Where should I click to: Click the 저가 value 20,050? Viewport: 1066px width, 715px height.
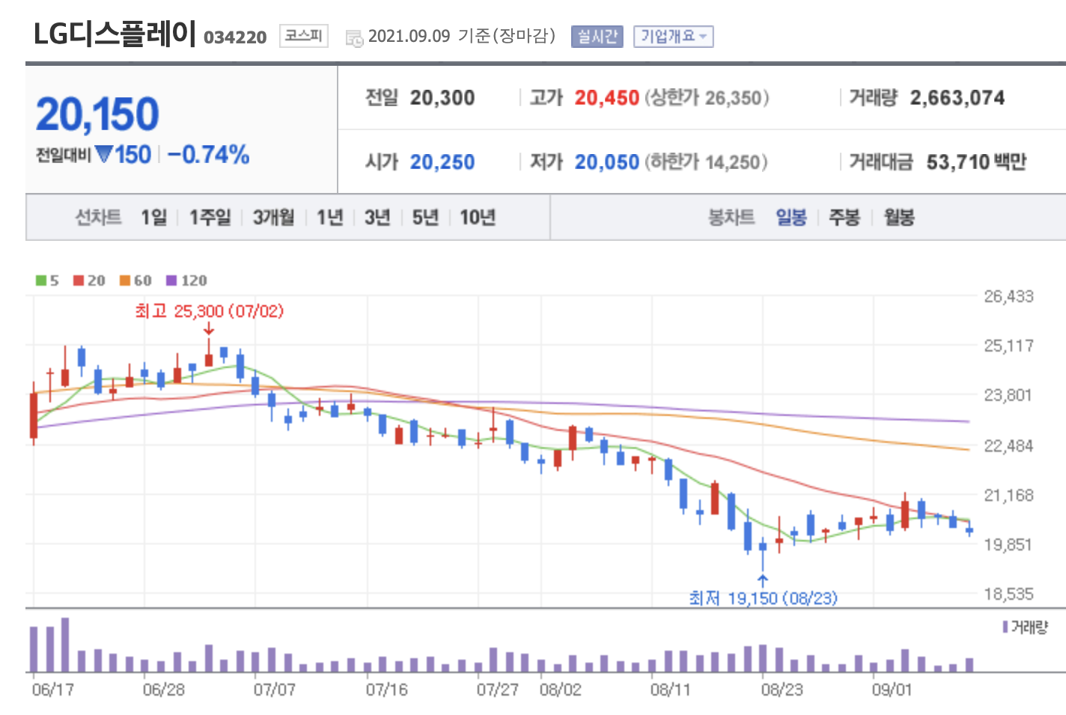coord(606,162)
